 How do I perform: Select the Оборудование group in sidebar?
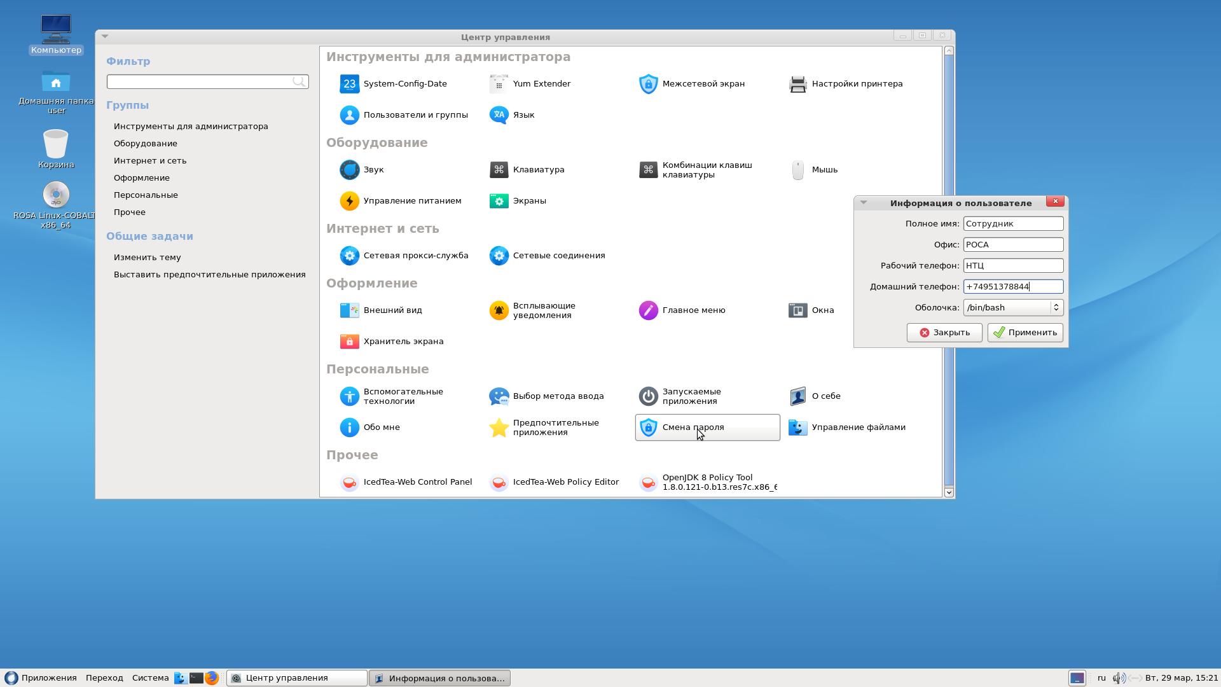pyautogui.click(x=146, y=144)
